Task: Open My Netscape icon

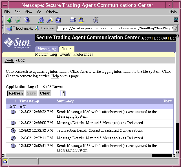Action: pyautogui.click(x=58, y=20)
